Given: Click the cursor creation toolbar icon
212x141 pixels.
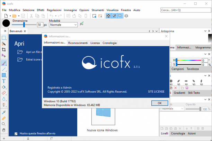Looking at the screenshot, I should pos(80,16).
